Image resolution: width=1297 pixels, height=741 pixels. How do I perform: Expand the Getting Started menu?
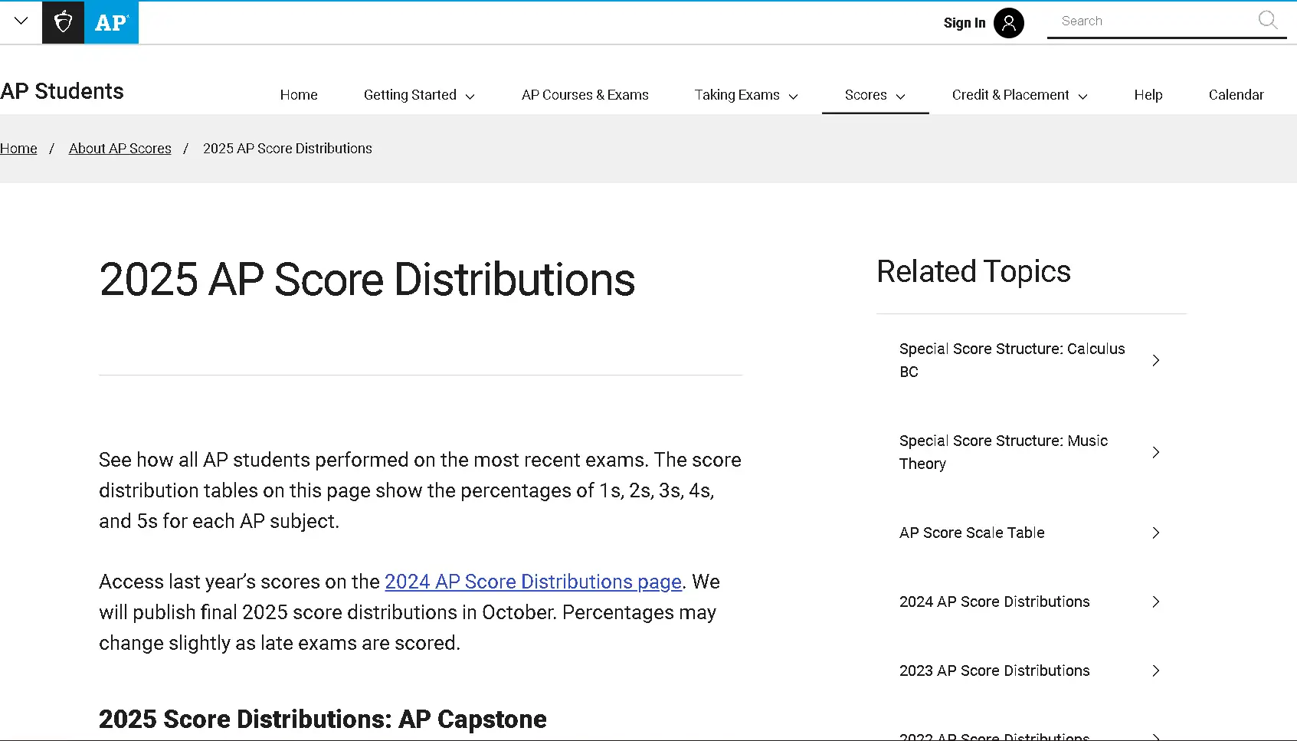[418, 95]
